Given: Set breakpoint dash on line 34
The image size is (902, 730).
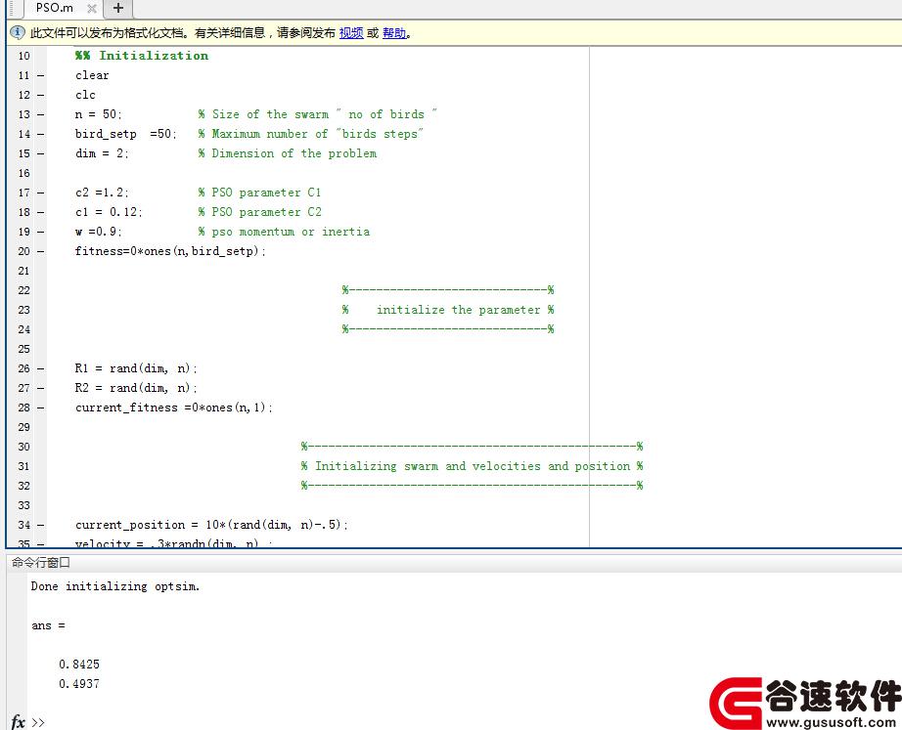Looking at the screenshot, I should (41, 525).
